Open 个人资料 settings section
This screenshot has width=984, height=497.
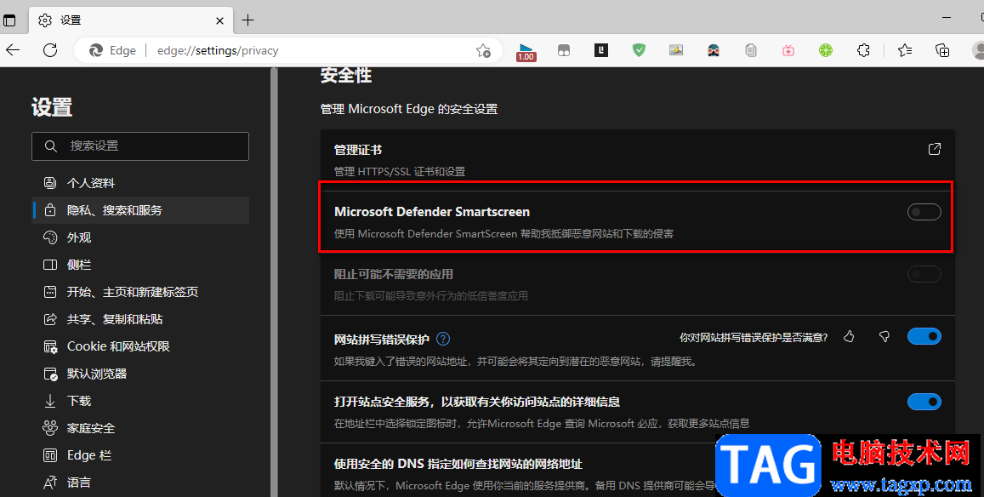pyautogui.click(x=140, y=183)
